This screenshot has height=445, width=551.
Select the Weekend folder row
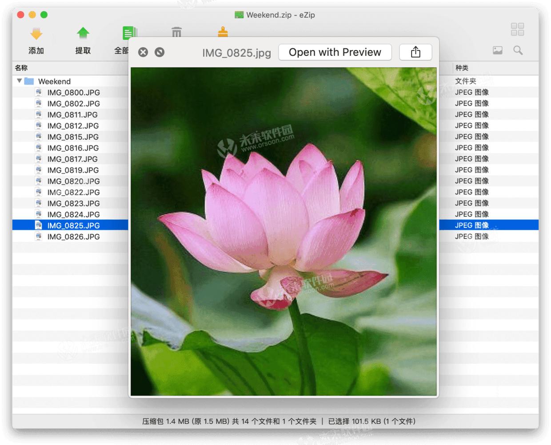(54, 82)
